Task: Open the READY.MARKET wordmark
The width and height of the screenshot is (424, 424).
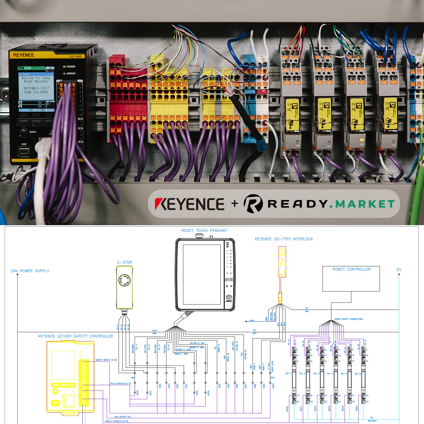Action: (x=331, y=204)
